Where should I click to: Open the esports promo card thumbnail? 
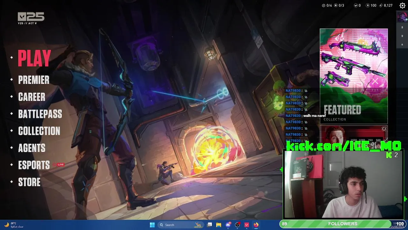[354, 134]
